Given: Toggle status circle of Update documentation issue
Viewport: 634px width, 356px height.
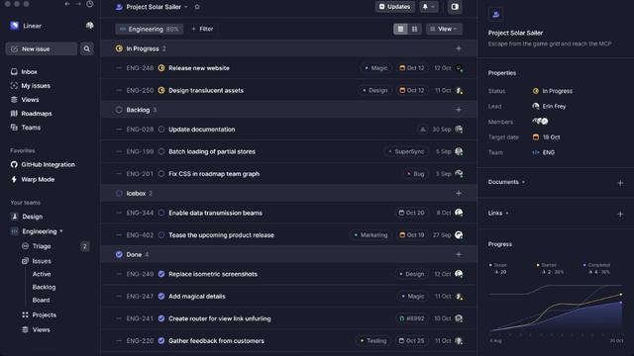Looking at the screenshot, I should [161, 130].
